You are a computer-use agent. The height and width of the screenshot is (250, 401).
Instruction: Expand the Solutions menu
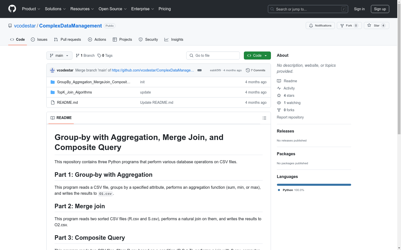(55, 9)
